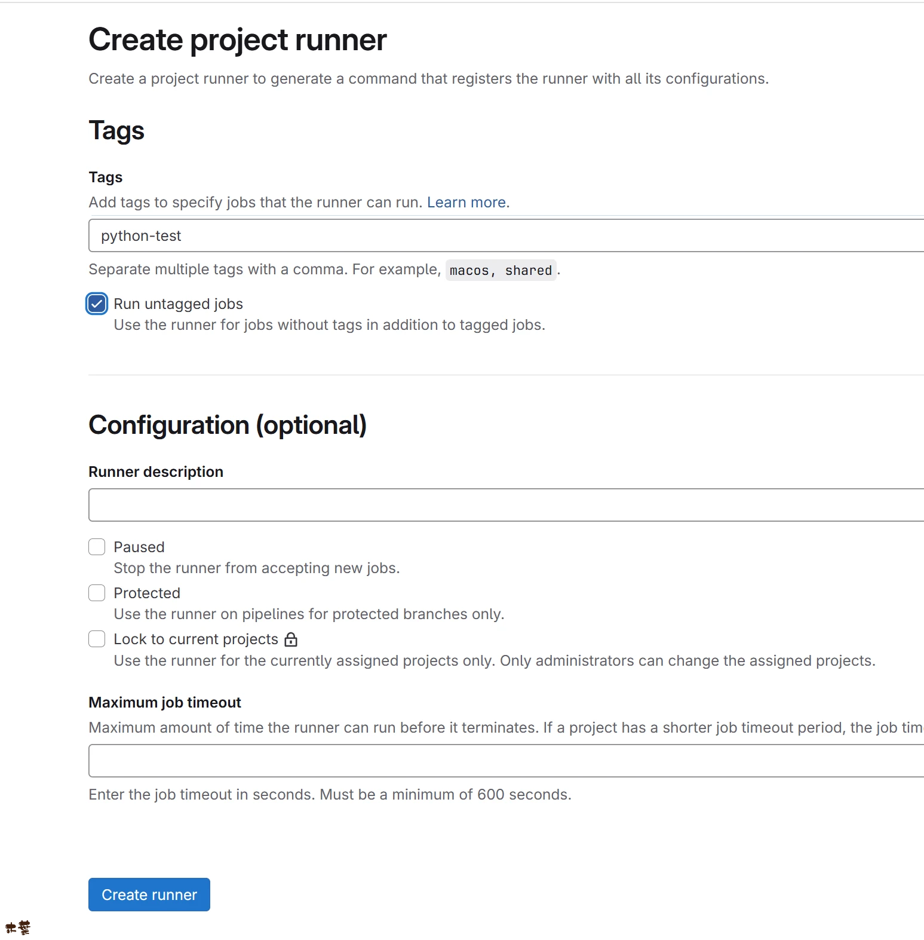Viewport: 924px width, 940px height.
Task: Tick the Protected checkbox
Action: tap(97, 593)
